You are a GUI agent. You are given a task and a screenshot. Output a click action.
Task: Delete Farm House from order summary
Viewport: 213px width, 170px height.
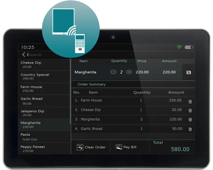pos(190,102)
